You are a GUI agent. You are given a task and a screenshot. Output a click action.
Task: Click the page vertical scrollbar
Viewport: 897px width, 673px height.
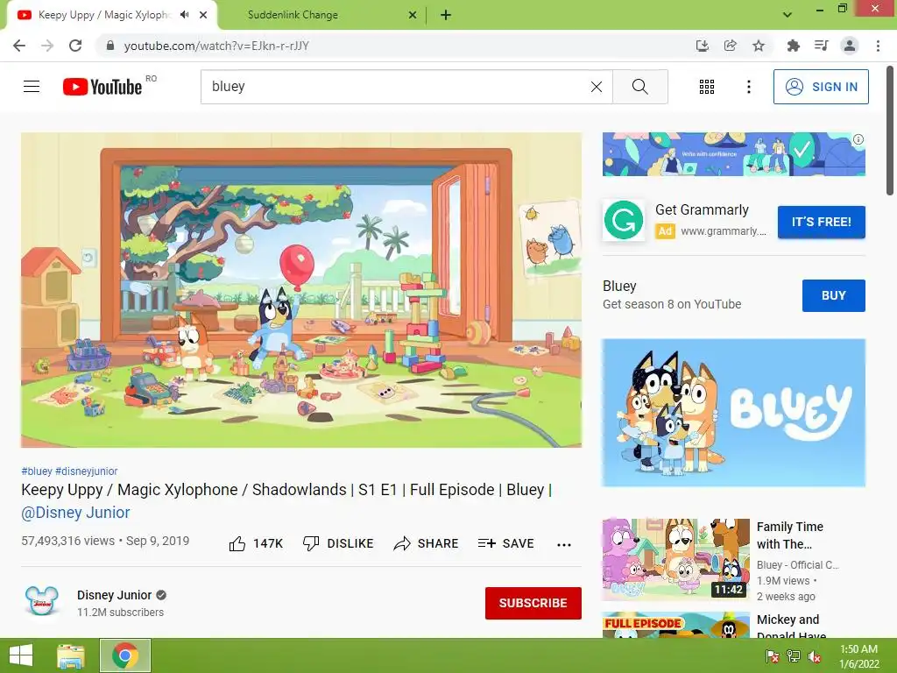890,131
